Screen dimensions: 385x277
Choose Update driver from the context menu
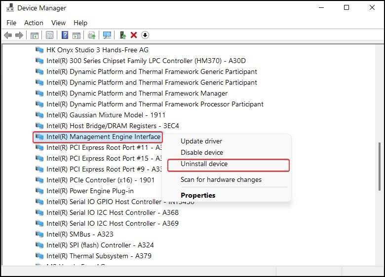[x=201, y=141]
